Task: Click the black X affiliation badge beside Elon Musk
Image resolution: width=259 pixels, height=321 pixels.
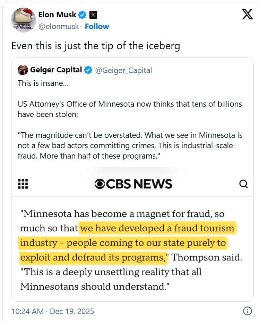Action: 93,15
